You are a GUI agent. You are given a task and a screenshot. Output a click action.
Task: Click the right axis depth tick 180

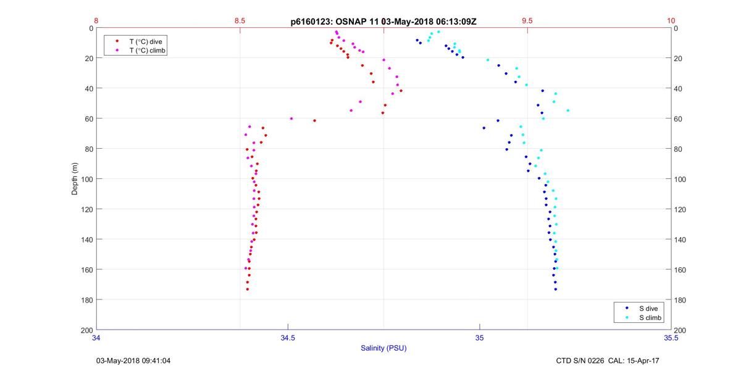pyautogui.click(x=680, y=301)
